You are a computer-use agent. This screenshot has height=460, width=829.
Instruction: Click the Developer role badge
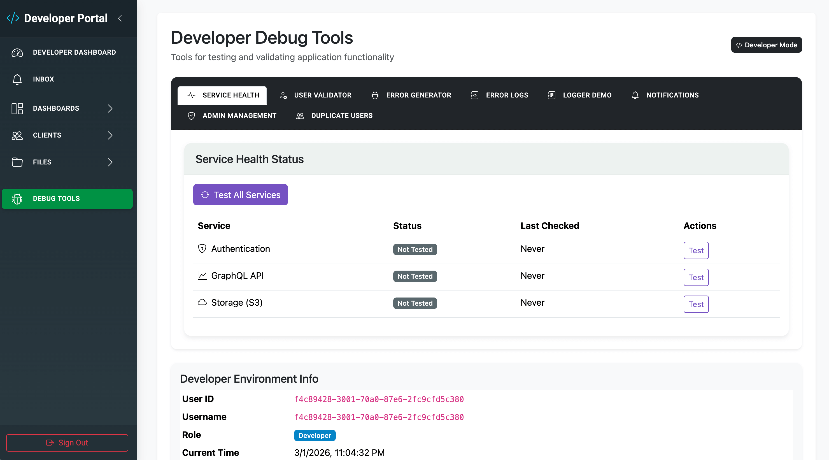click(315, 436)
